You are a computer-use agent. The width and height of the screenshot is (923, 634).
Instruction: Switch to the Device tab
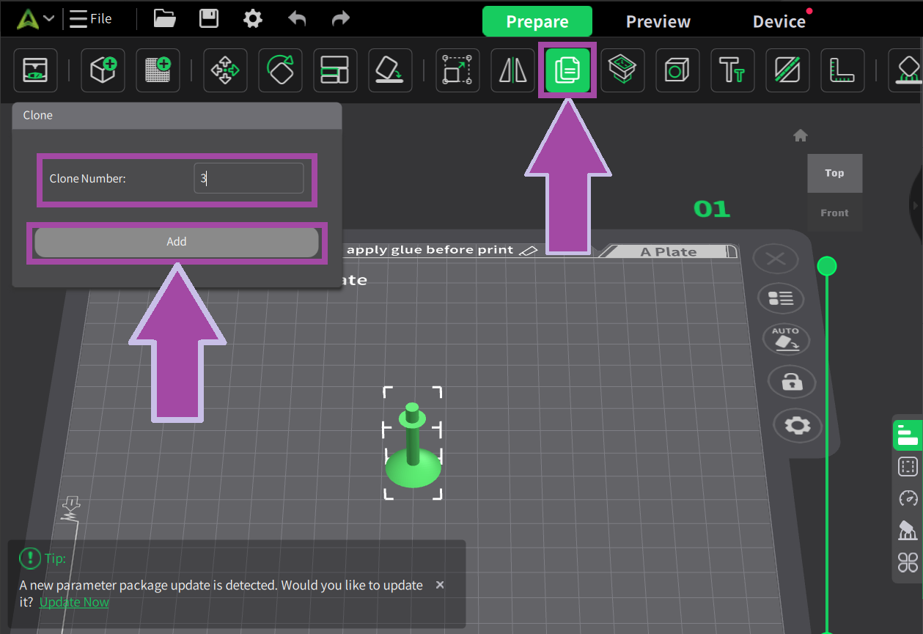click(779, 22)
